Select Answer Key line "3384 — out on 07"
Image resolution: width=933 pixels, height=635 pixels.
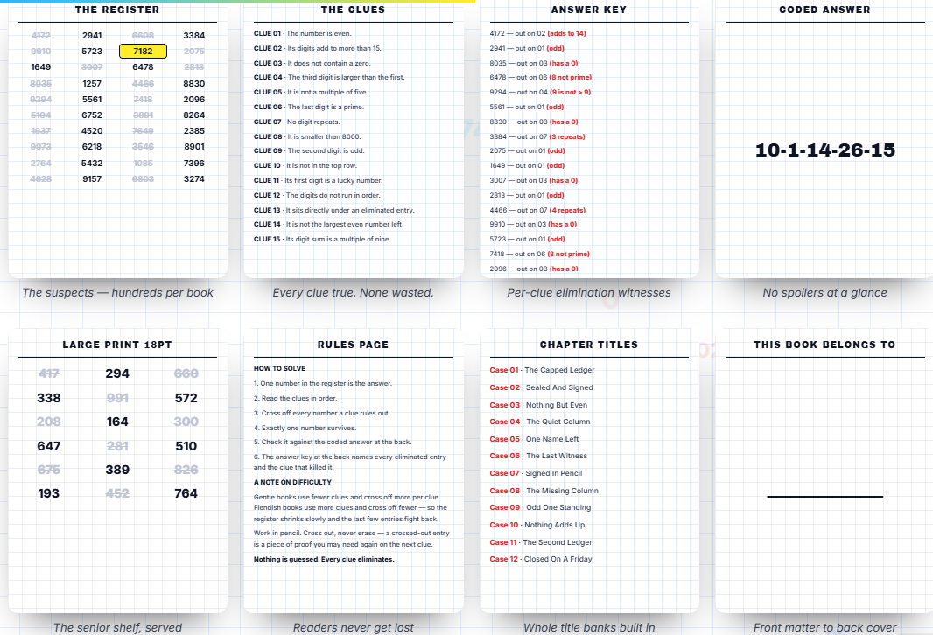tap(537, 136)
